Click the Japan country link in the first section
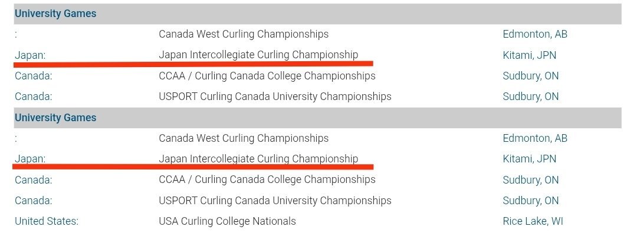Image resolution: width=637 pixels, height=233 pixels. [x=30, y=55]
